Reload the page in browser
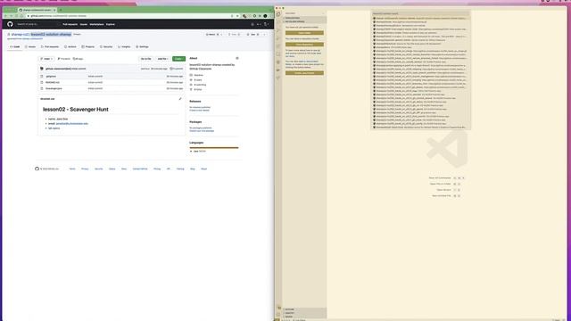The image size is (571, 321). point(16,16)
